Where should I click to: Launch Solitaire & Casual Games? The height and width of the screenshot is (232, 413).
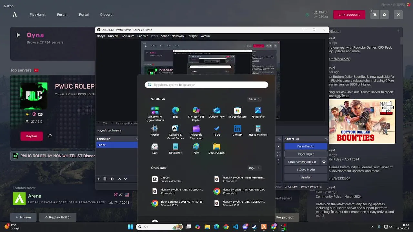pos(176,132)
